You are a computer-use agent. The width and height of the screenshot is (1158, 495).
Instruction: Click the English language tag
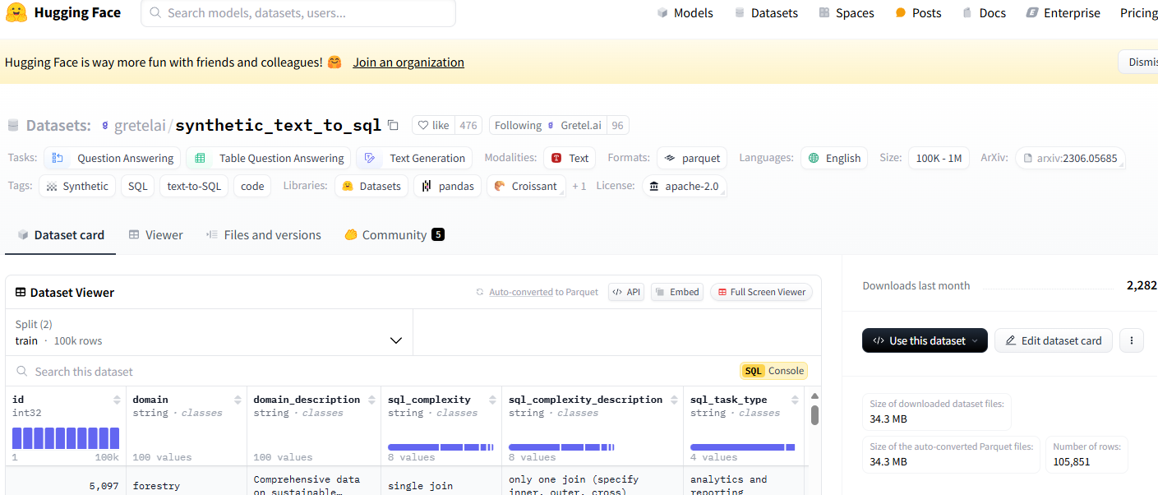point(833,158)
